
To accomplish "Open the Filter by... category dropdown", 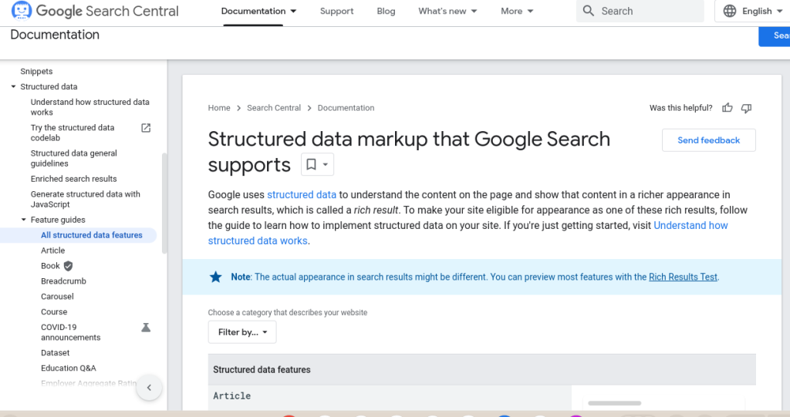I will 242,332.
